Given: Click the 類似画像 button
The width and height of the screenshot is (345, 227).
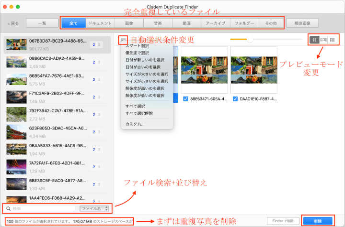Looking at the screenshot, I should pyautogui.click(x=302, y=23).
